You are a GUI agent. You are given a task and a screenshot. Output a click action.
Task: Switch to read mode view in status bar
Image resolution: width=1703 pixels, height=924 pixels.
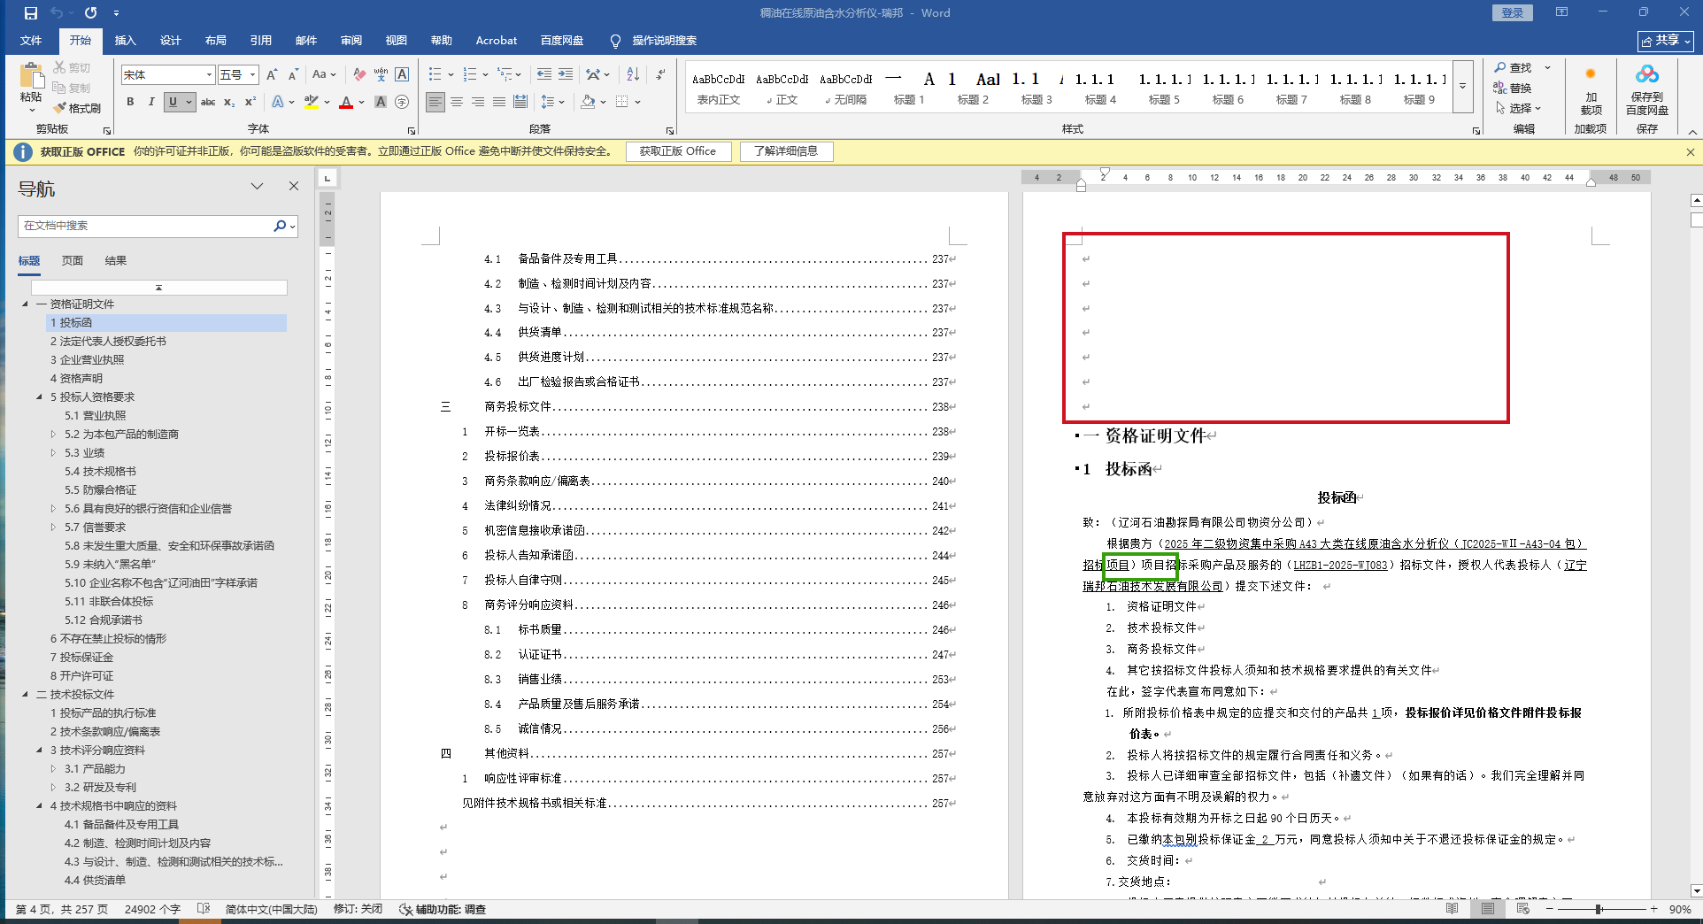pyautogui.click(x=1453, y=909)
